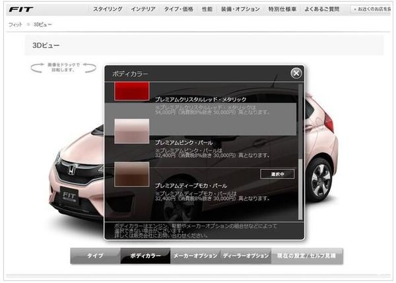Click the 3Dビュー breadcrumb text
Image resolution: width=396 pixels, height=283 pixels.
43,24
